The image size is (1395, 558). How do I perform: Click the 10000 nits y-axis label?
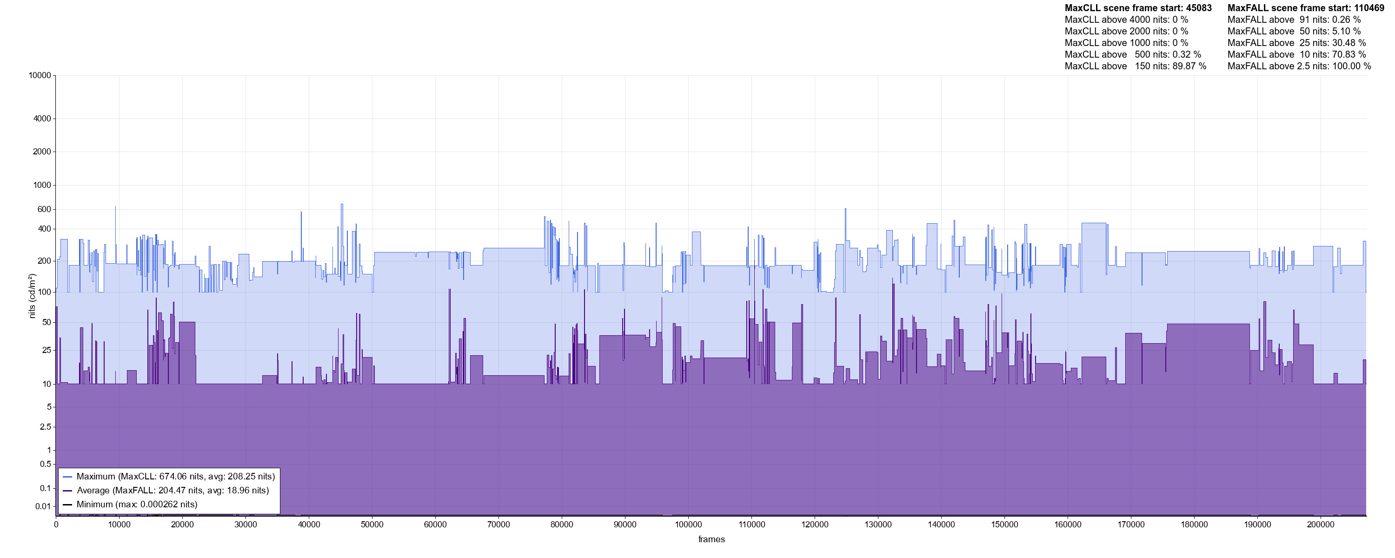click(40, 76)
